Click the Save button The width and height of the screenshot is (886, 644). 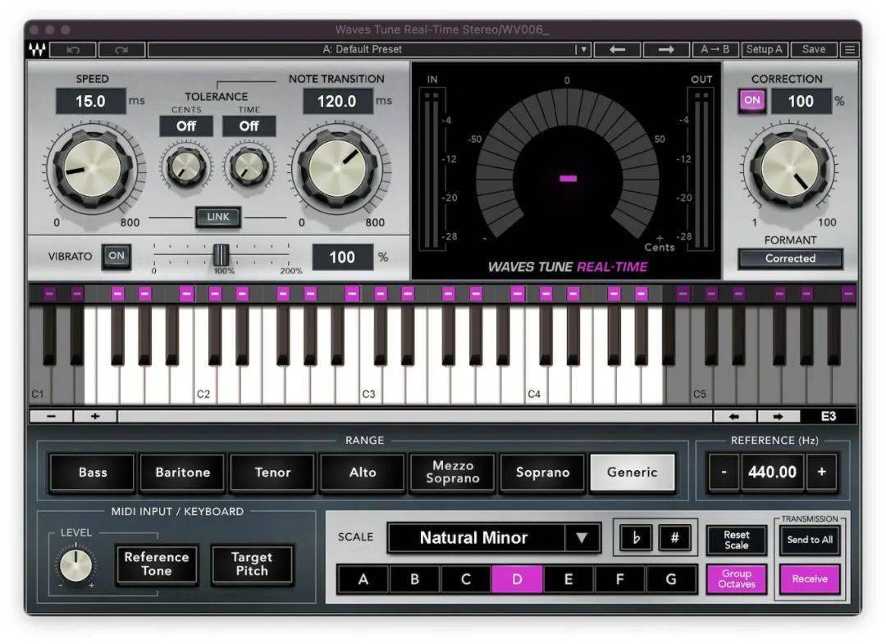814,50
